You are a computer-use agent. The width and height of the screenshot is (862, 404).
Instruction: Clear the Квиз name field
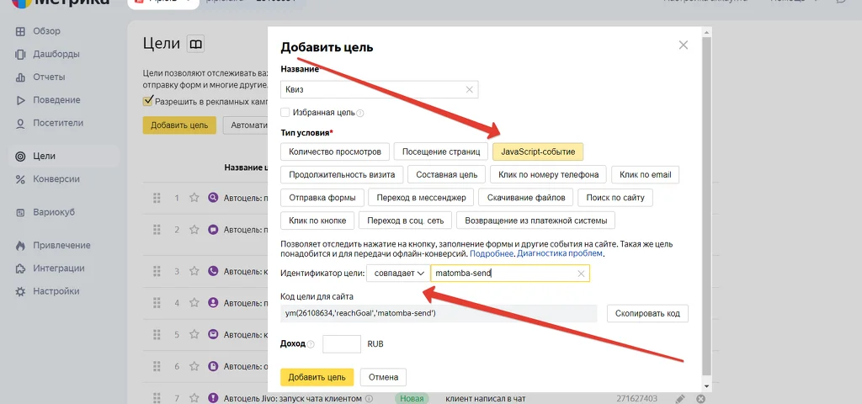click(470, 89)
